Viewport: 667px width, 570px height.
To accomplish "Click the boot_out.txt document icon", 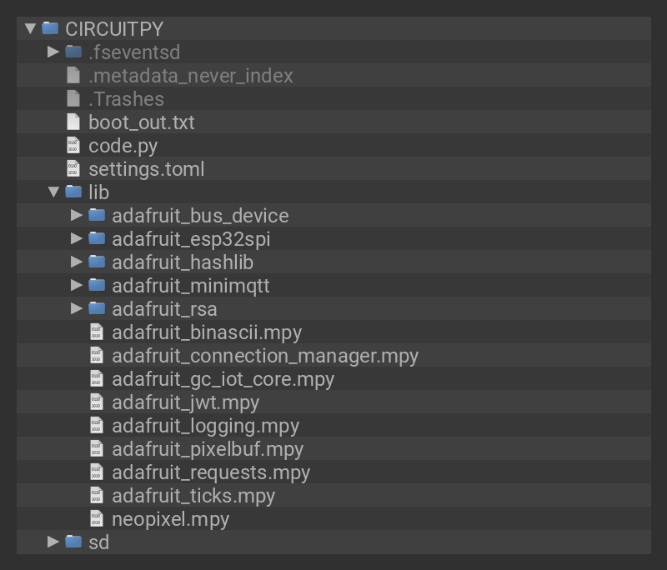I will pos(73,122).
